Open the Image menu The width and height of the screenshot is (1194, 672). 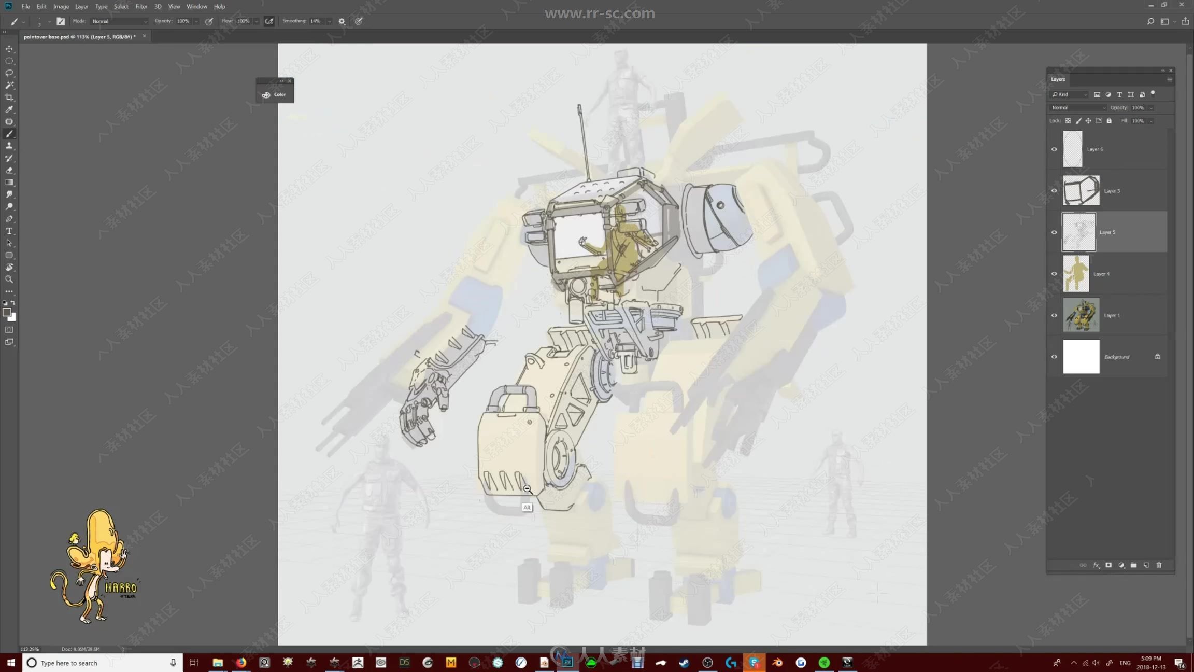(x=61, y=7)
